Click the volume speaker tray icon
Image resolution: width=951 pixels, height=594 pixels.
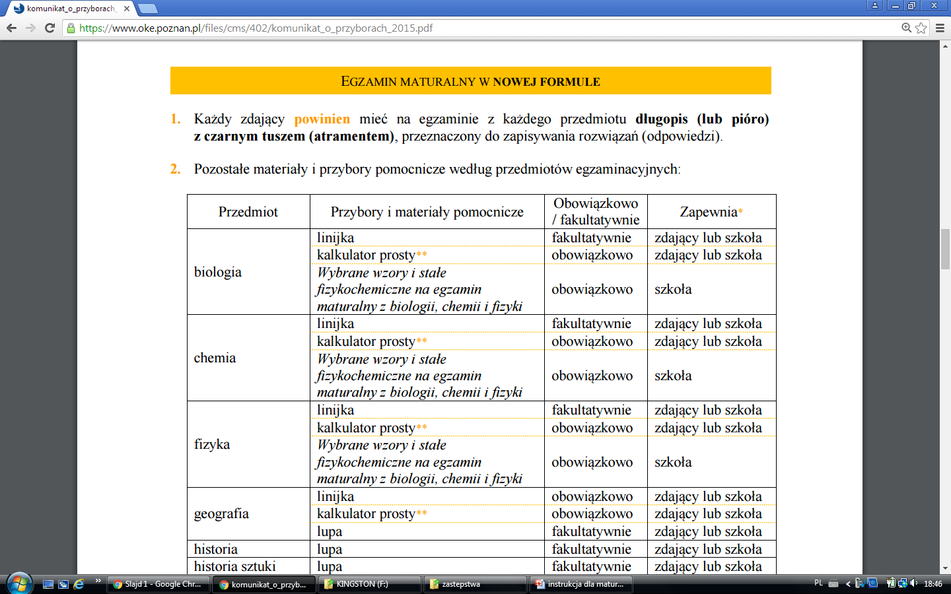click(914, 583)
